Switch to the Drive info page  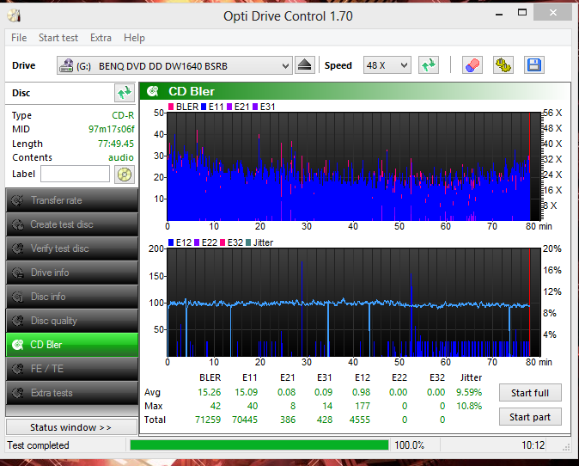(72, 273)
